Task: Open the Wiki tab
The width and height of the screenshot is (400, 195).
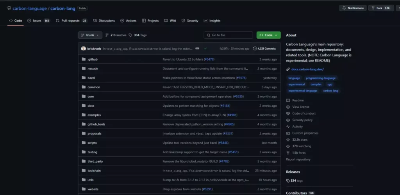Action: point(170,21)
